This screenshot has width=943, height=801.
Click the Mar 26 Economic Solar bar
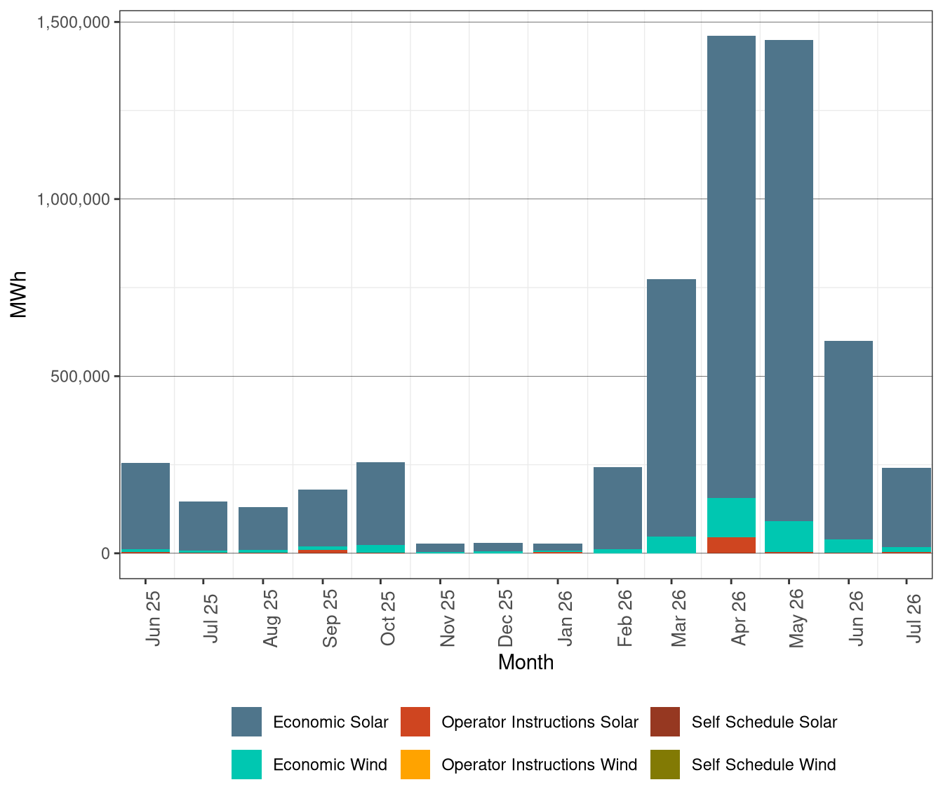pyautogui.click(x=671, y=408)
